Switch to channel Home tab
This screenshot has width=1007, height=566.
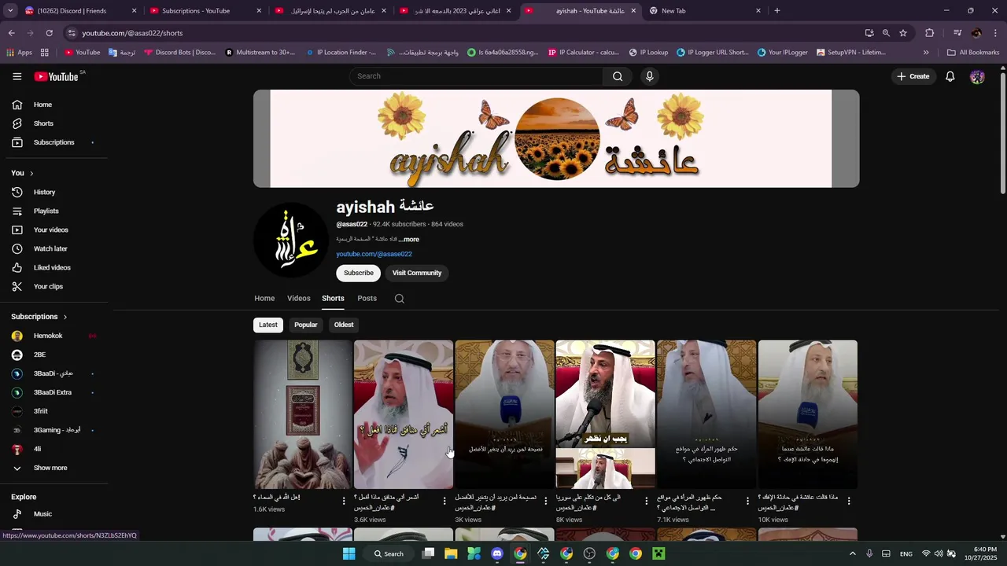tap(264, 299)
